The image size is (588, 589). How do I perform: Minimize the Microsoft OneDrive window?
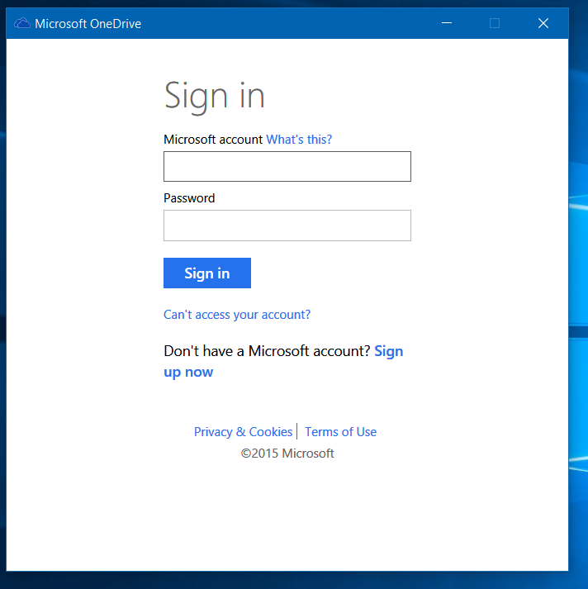click(x=446, y=24)
